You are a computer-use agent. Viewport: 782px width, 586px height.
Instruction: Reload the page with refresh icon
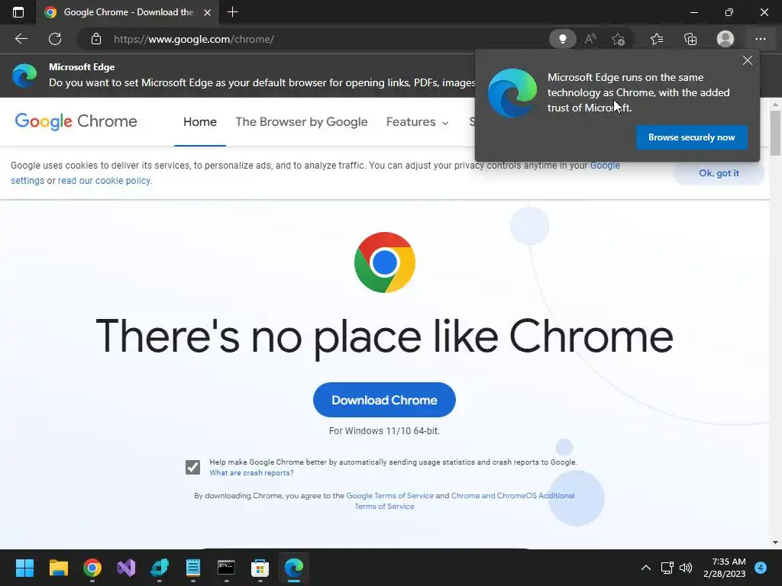(x=55, y=39)
